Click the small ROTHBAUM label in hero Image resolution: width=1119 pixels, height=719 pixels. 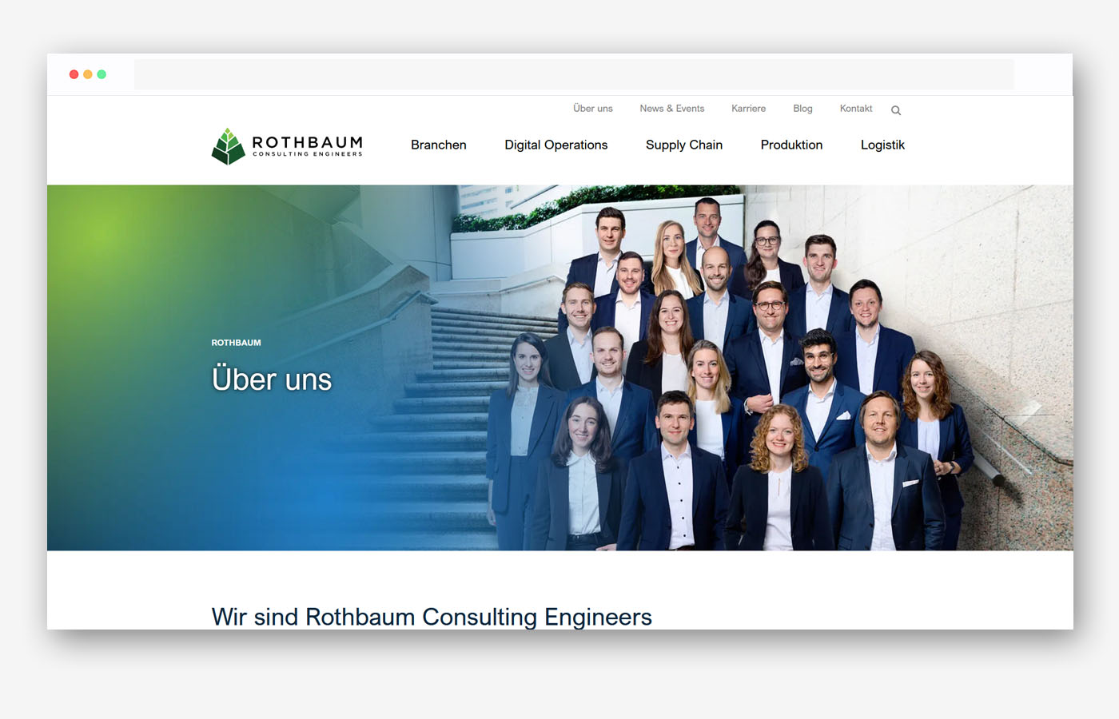pyautogui.click(x=236, y=343)
